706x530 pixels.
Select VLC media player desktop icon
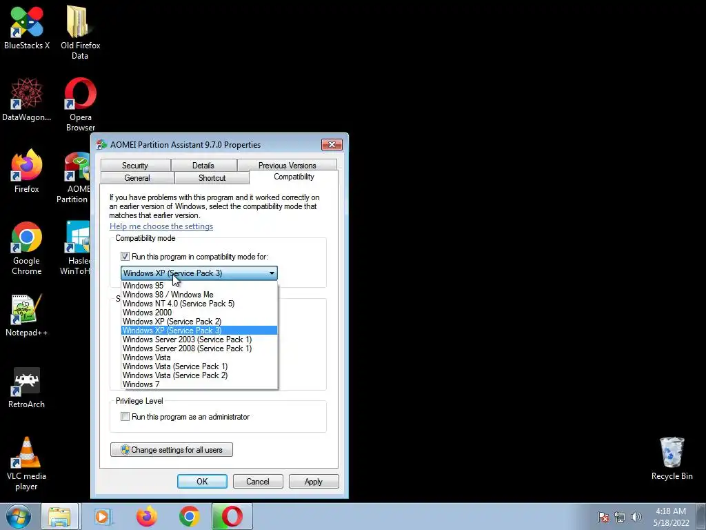pyautogui.click(x=27, y=464)
